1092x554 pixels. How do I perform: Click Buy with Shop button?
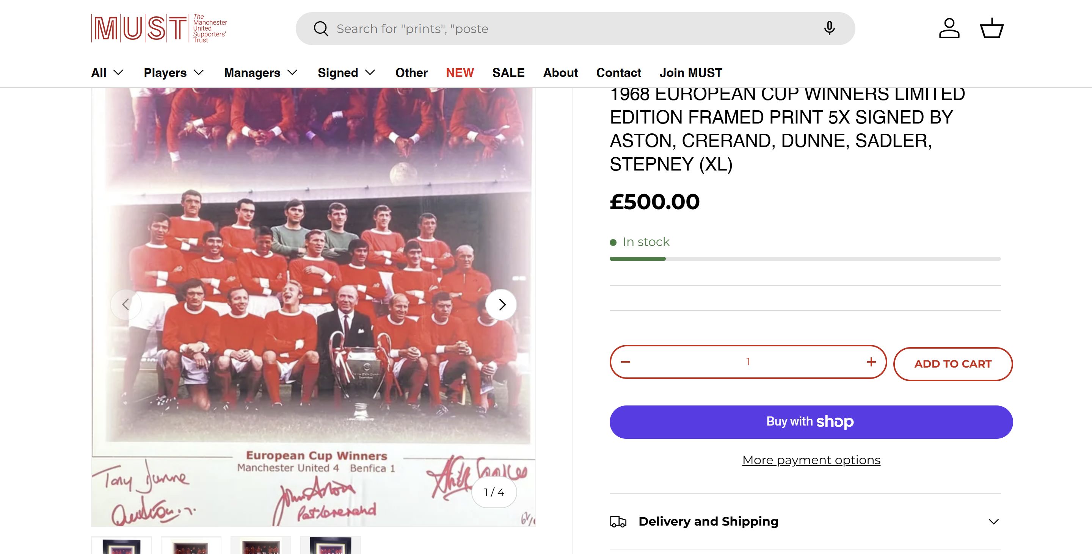coord(811,422)
